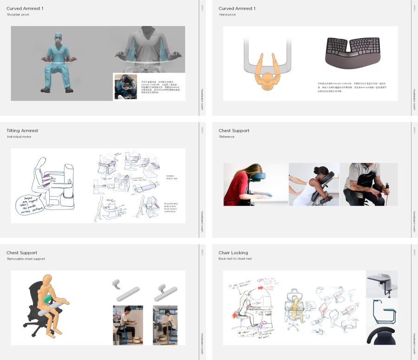Click the tattooed man arm rest photo
The width and height of the screenshot is (418, 360).
point(369,184)
